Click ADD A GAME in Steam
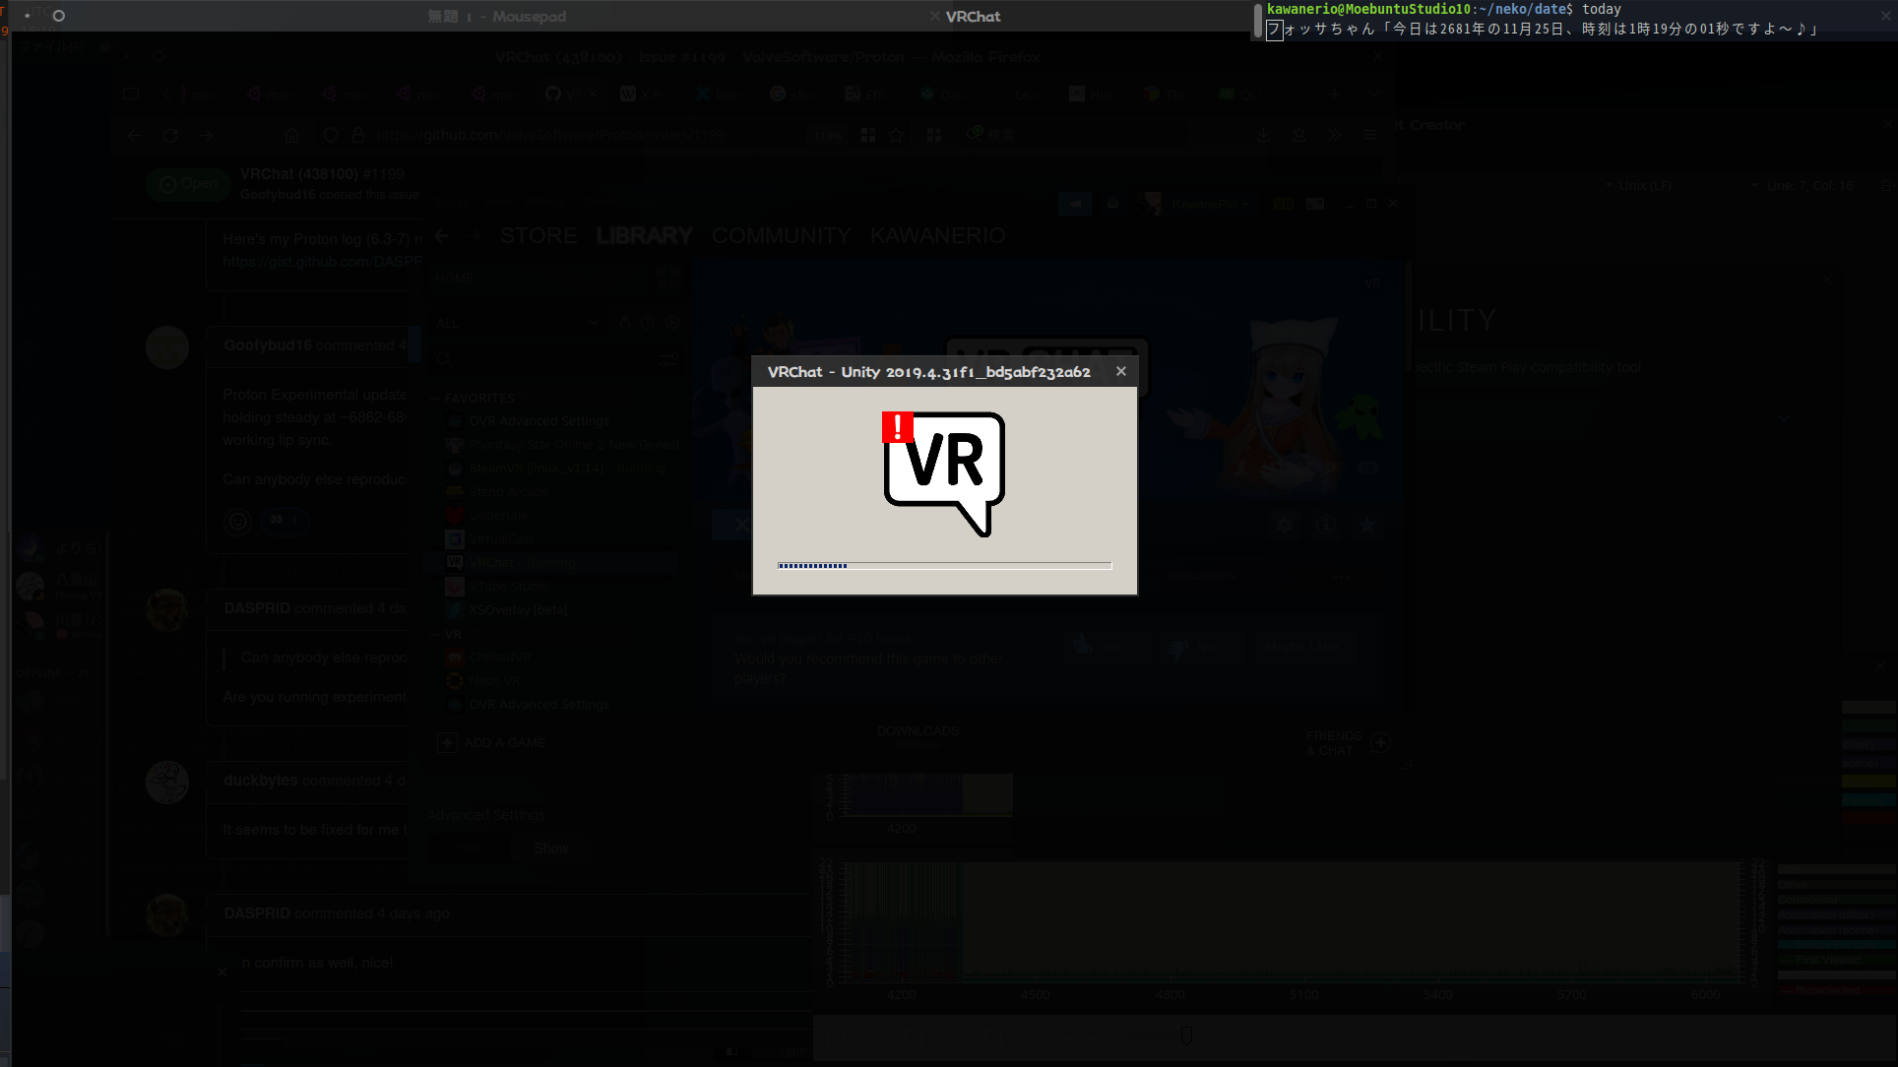The image size is (1898, 1067). (x=492, y=743)
